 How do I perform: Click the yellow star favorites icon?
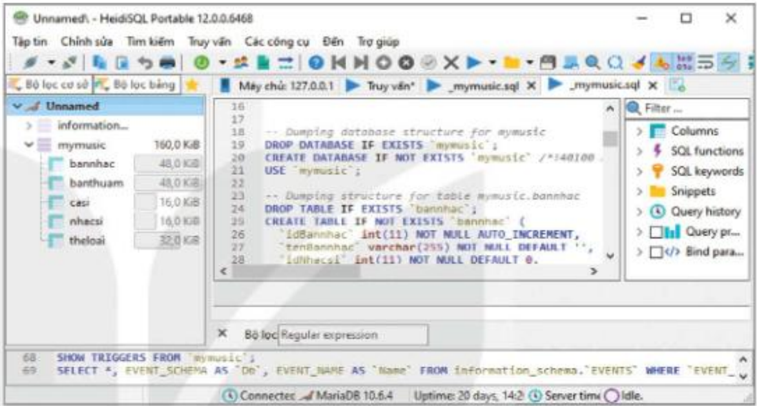click(x=192, y=85)
